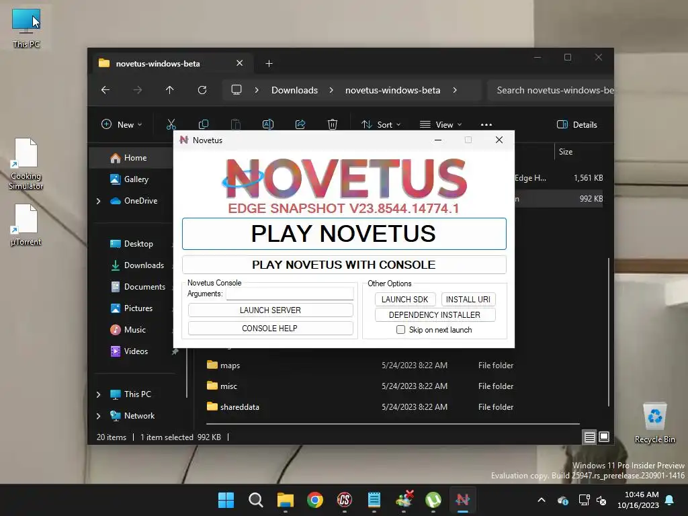Focus the Novetus Console Arguments field
Viewport: 688px width, 516px height.
pyautogui.click(x=290, y=294)
